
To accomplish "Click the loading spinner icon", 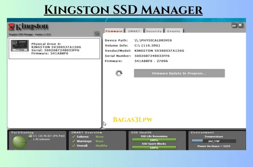I will pyautogui.click(x=119, y=73).
